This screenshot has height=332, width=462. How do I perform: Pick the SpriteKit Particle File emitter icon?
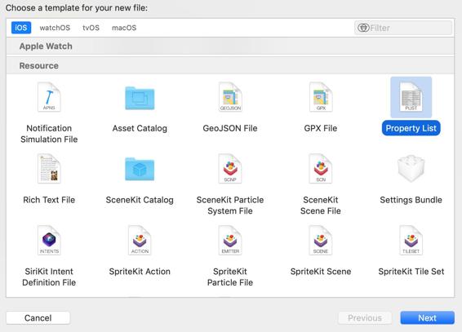coord(230,240)
